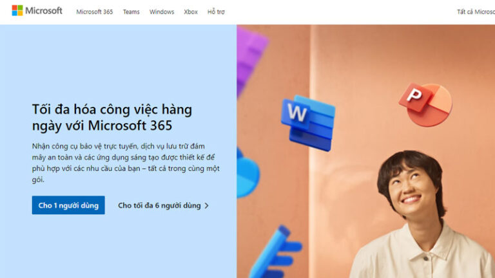Open the Hỗ trợ support link

[216, 12]
